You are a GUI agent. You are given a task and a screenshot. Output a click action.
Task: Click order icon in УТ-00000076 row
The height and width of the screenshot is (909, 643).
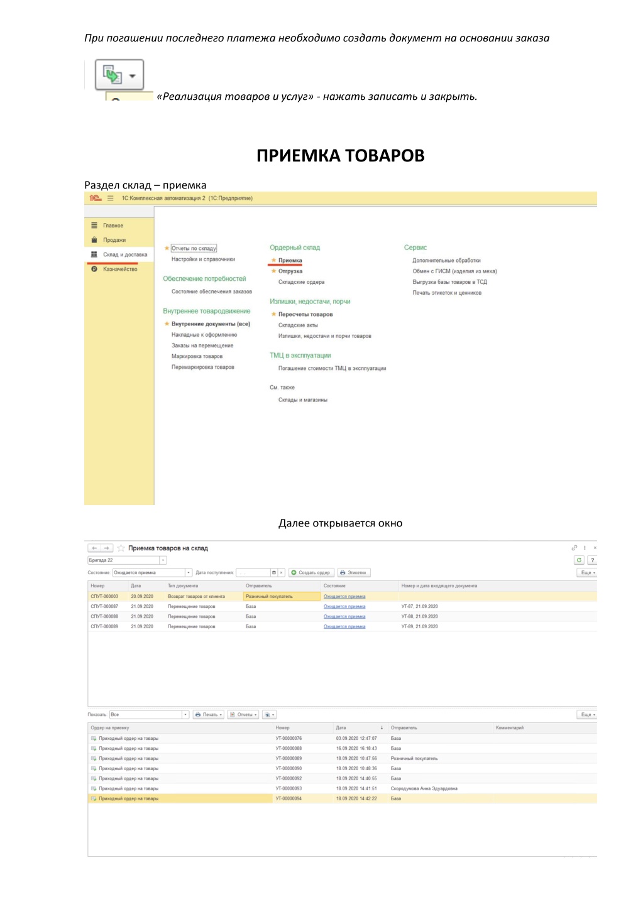click(94, 739)
